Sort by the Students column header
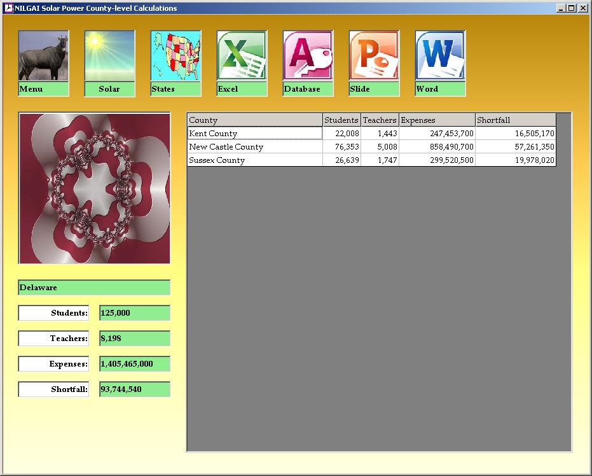Image resolution: width=592 pixels, height=476 pixels. click(341, 120)
